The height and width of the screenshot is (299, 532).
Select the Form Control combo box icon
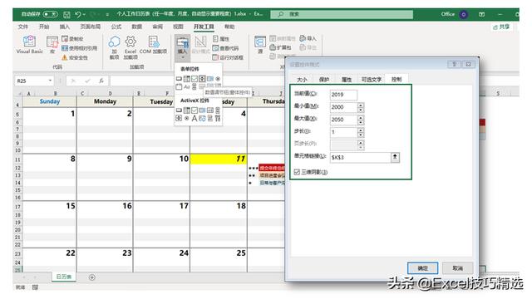pyautogui.click(x=187, y=79)
